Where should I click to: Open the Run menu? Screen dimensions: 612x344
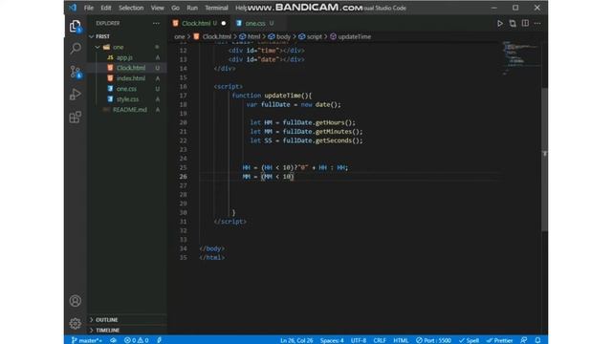tap(192, 8)
